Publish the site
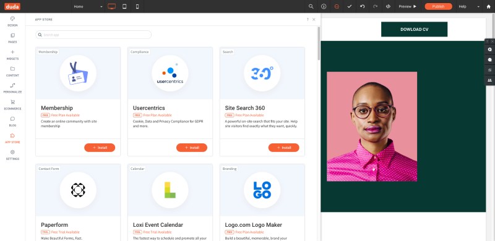 pyautogui.click(x=438, y=6)
